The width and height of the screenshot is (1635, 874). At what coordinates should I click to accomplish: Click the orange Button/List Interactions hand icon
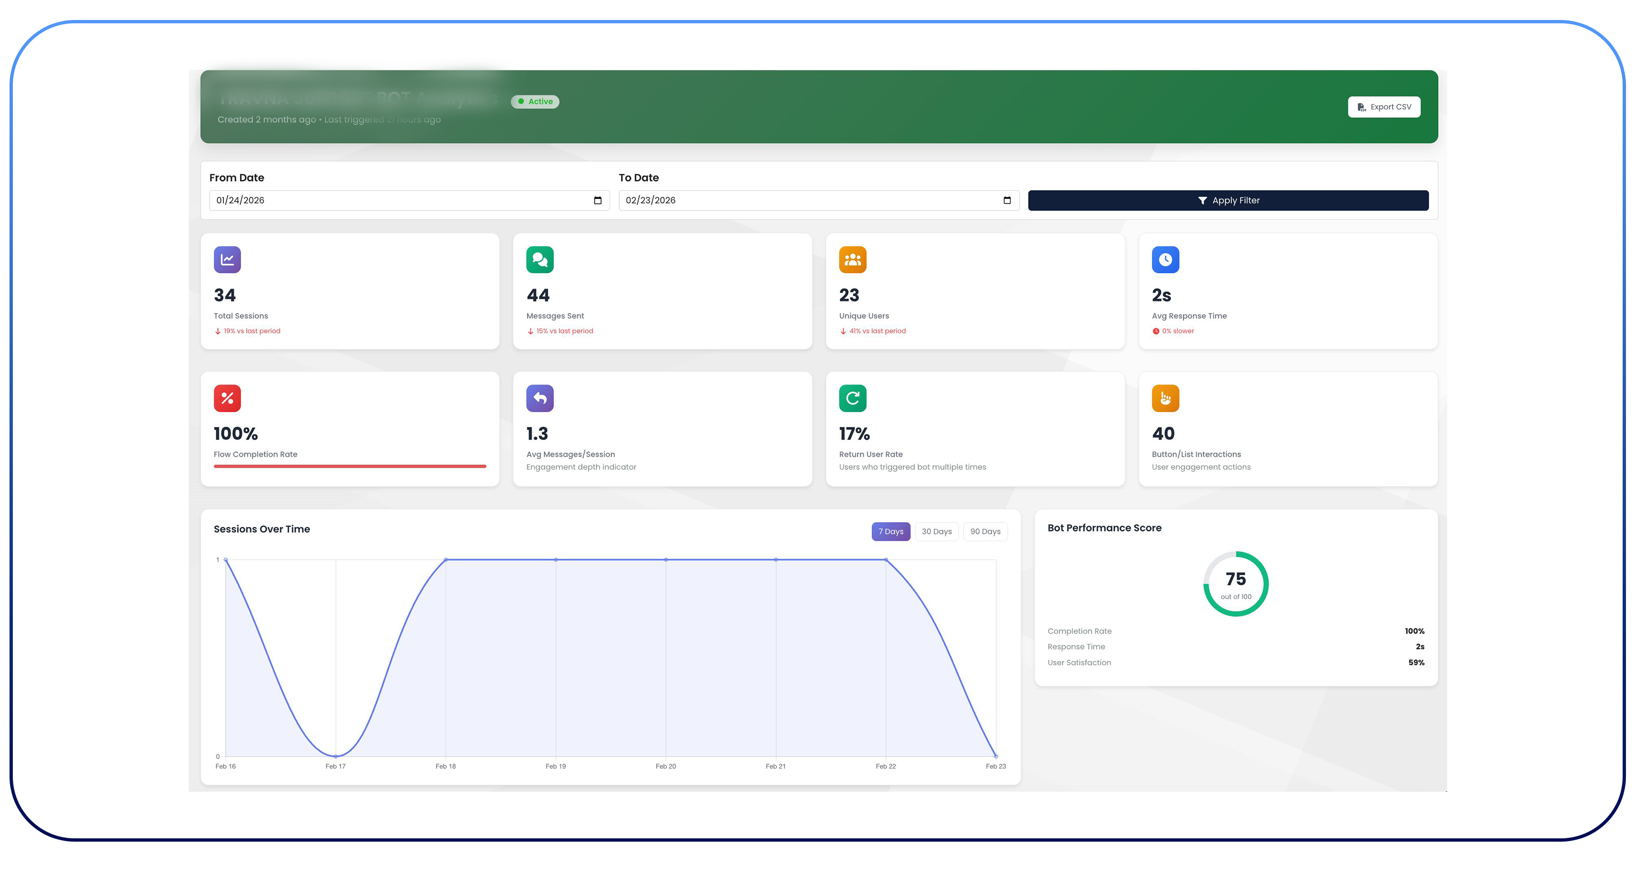pos(1165,398)
